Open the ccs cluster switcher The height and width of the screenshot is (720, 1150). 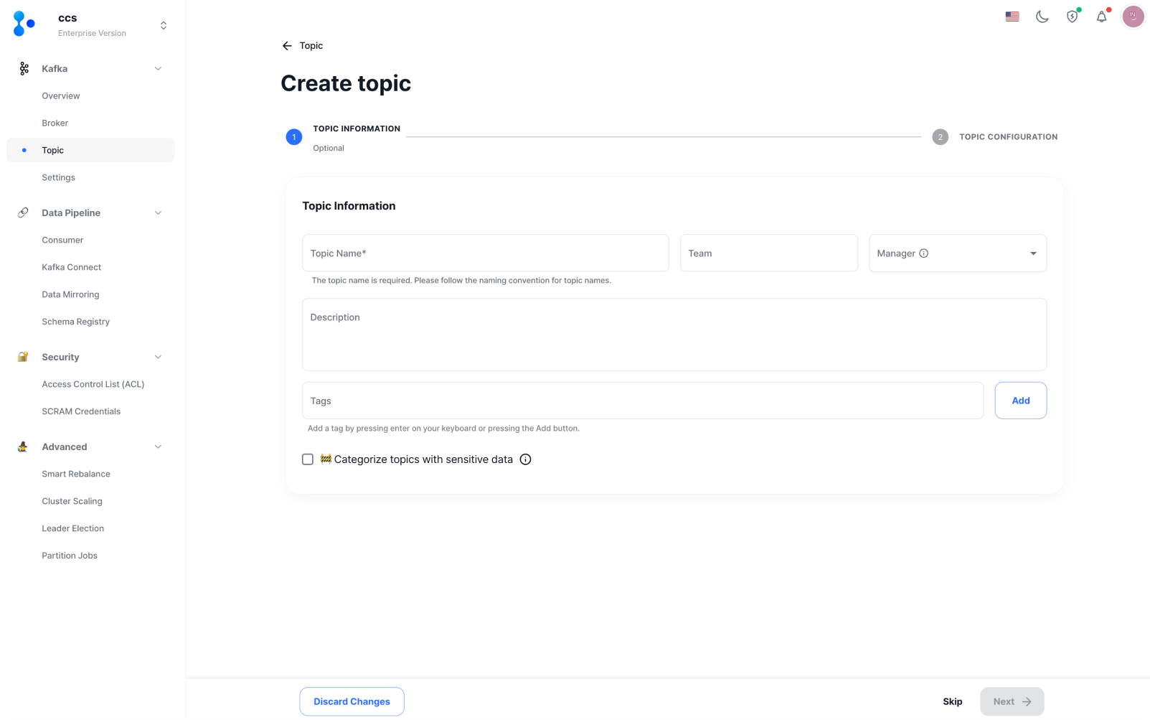click(x=164, y=26)
